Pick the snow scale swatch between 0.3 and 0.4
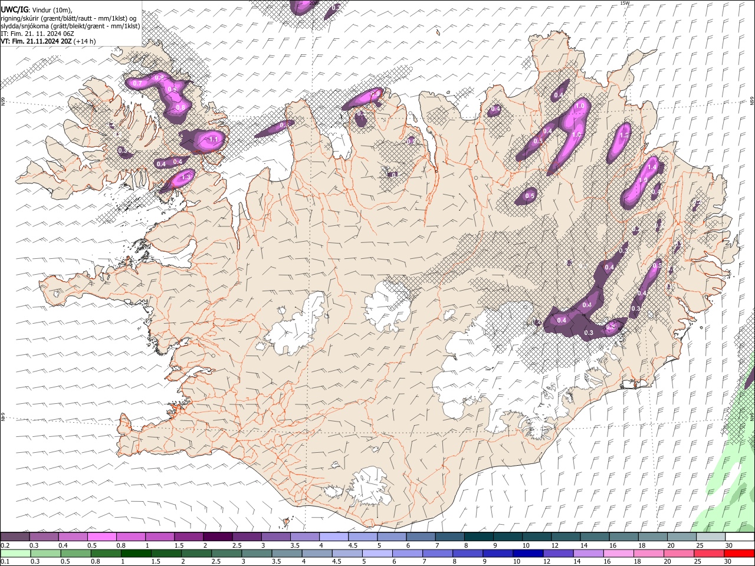Viewport: 755px width, 566px height. 44,537
